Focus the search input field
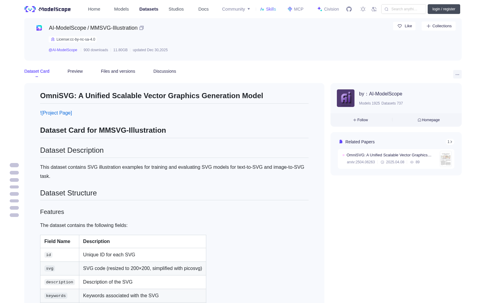The image size is (486, 303). point(404,9)
